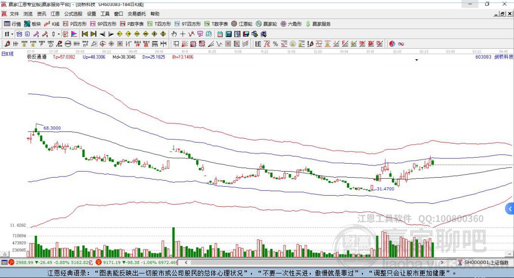Toggle the pressed red 极反 indicator icon

(x=65, y=34)
